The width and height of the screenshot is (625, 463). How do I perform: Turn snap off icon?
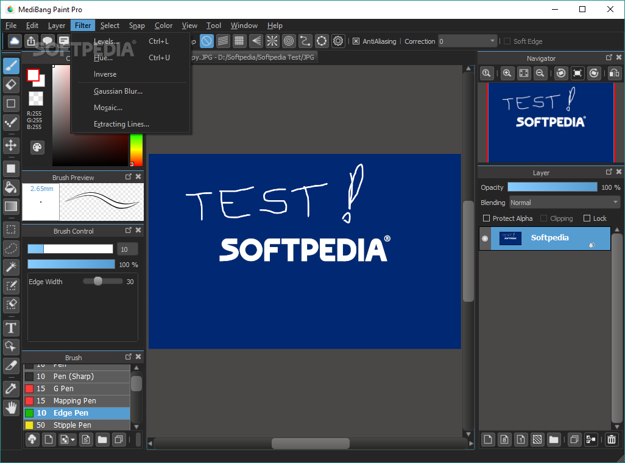point(207,41)
